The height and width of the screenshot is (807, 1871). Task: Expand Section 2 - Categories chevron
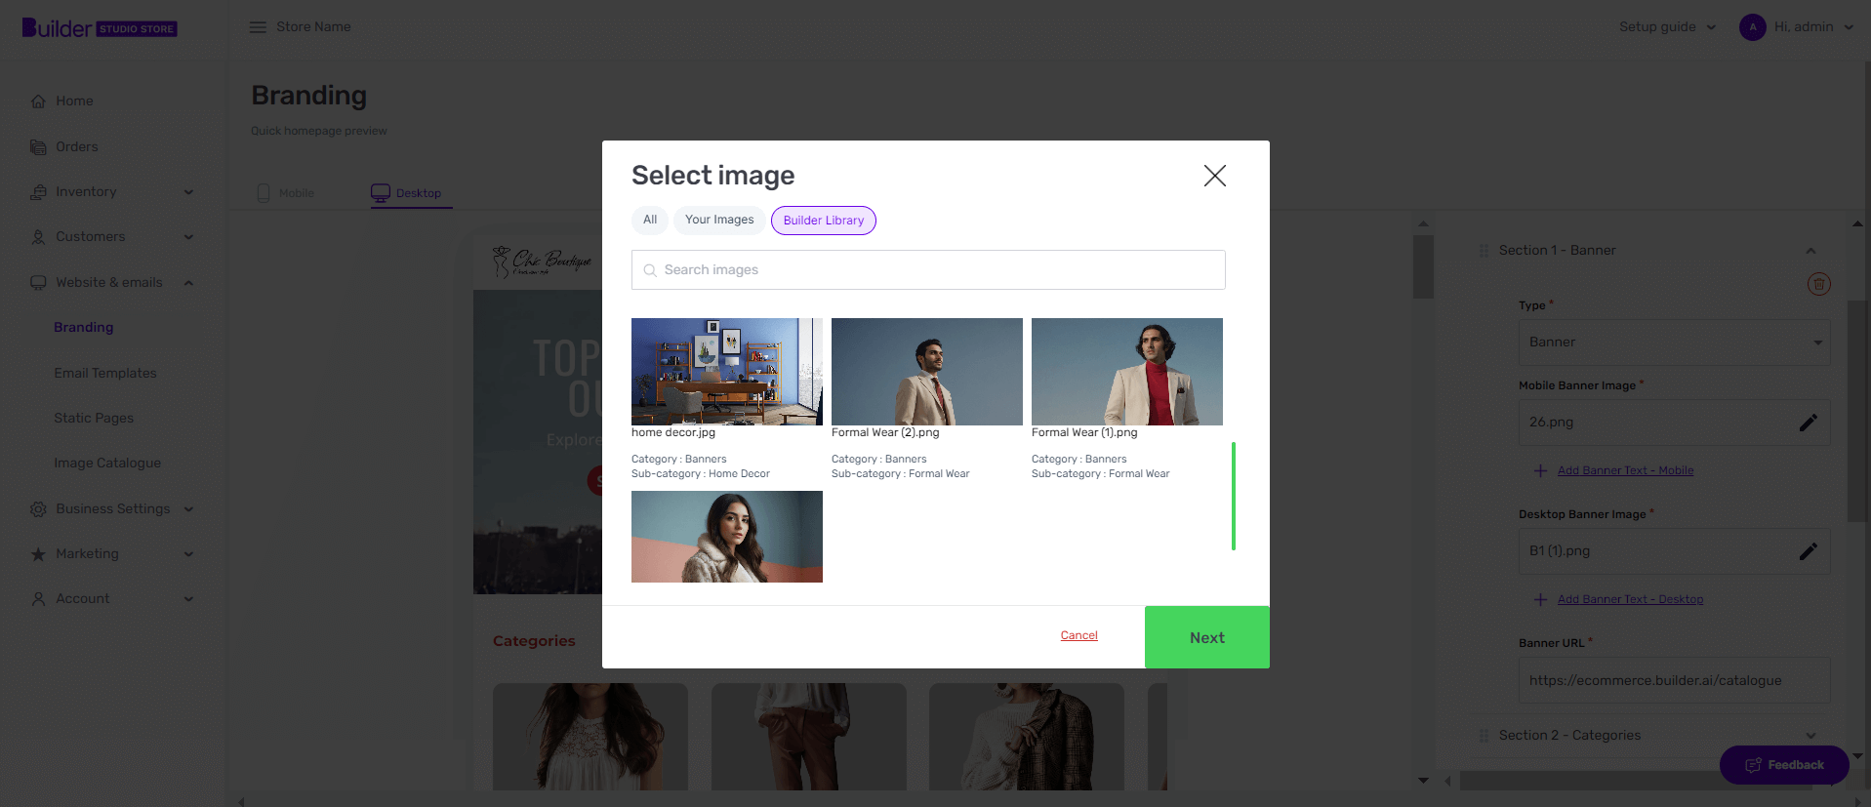[1810, 736]
